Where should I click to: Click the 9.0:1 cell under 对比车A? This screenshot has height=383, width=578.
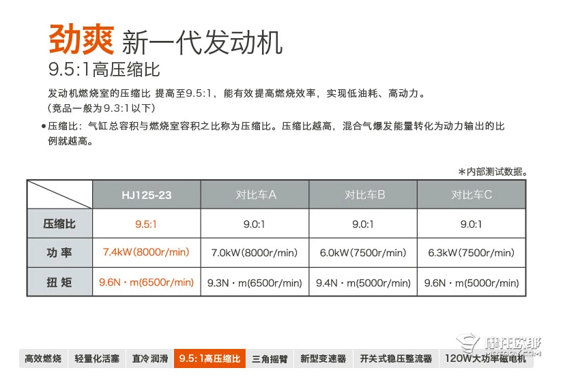(x=255, y=224)
